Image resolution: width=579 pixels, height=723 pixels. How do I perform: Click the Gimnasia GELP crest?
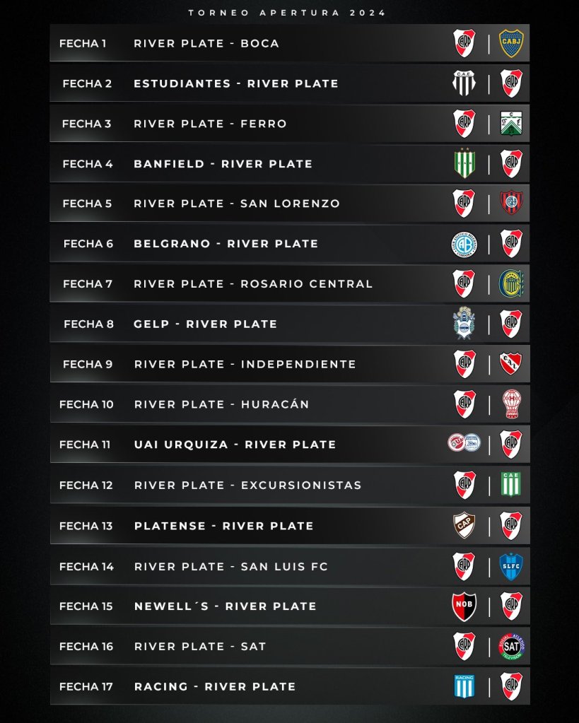(x=464, y=324)
